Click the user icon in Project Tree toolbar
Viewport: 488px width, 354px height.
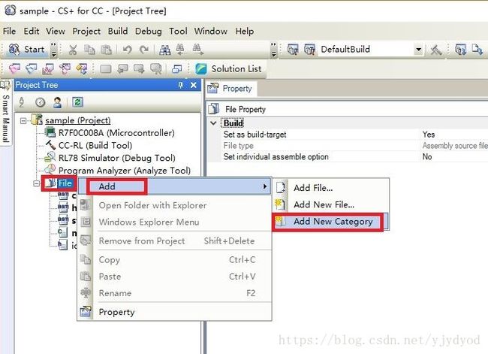[57, 102]
